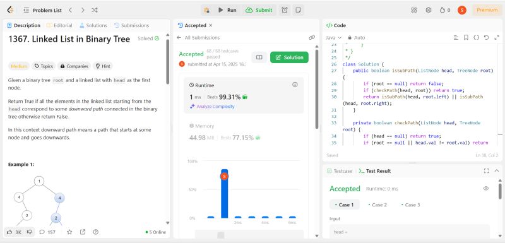
Task: Click the shuffle random problem icon
Action: 94,10
